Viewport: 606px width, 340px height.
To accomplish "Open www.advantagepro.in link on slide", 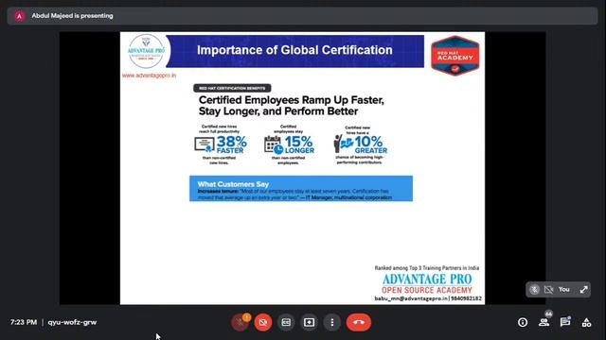I will pyautogui.click(x=149, y=76).
